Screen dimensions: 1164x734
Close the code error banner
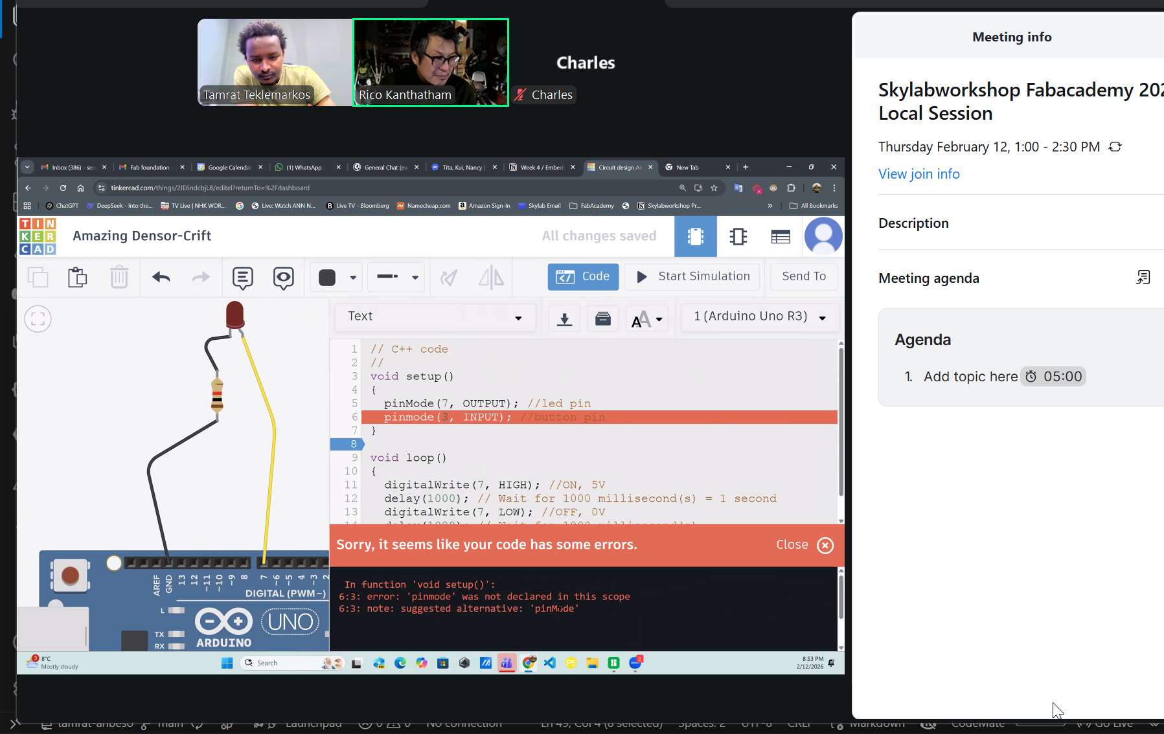click(x=805, y=545)
